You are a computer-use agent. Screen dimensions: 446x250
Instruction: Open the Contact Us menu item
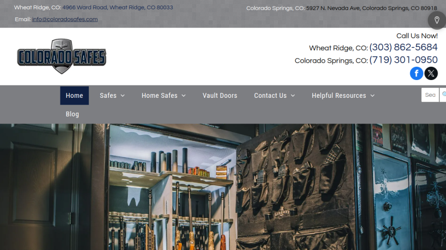pyautogui.click(x=270, y=95)
